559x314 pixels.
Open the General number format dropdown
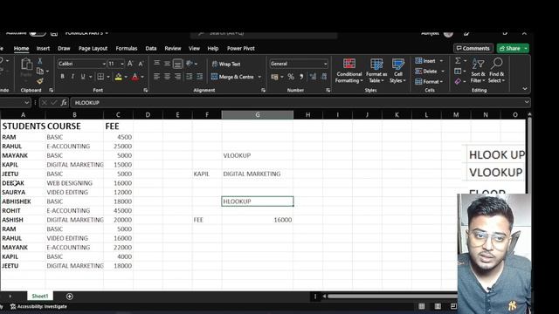(x=325, y=64)
